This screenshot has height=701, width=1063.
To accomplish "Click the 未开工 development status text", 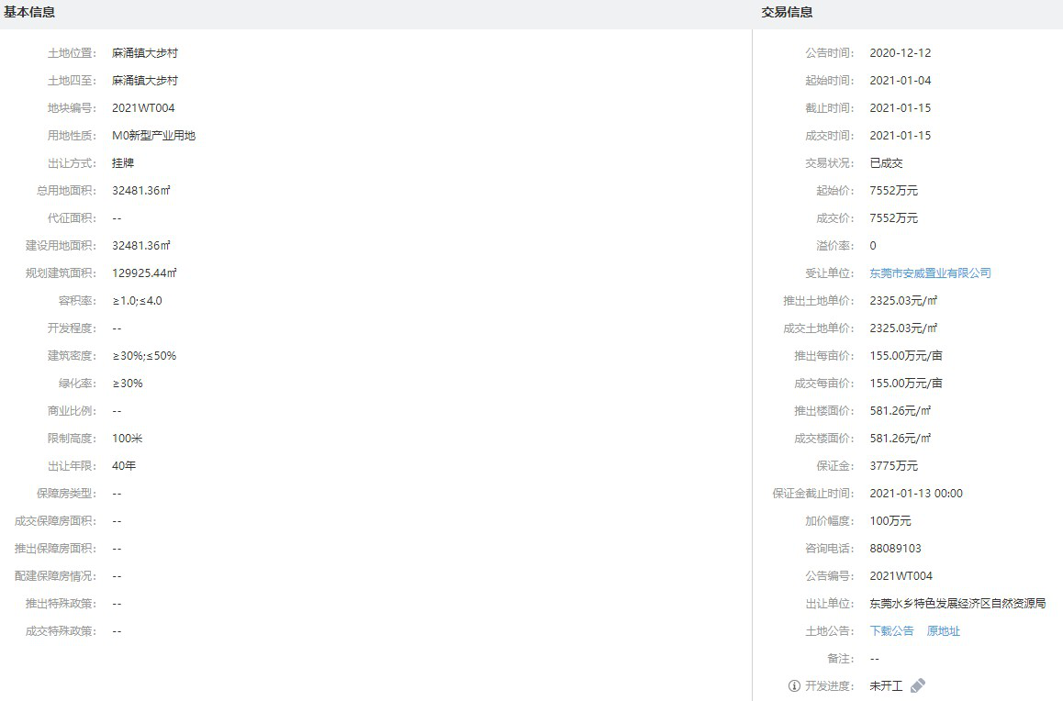I will 886,686.
